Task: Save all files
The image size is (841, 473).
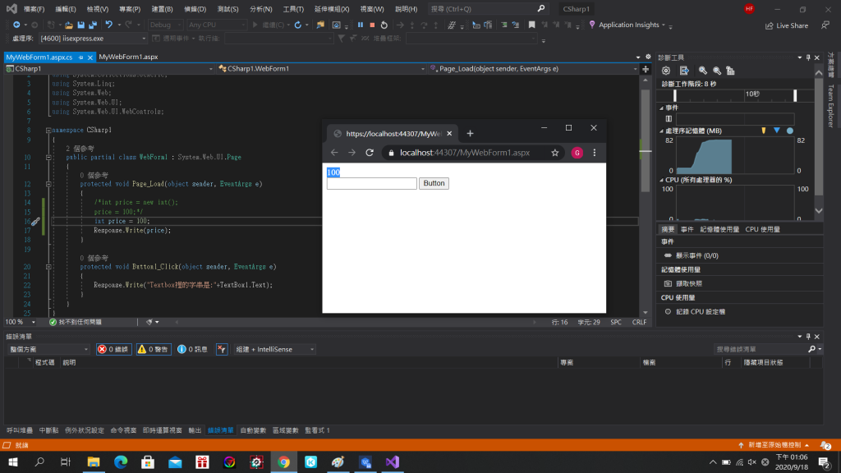Action: pos(93,25)
